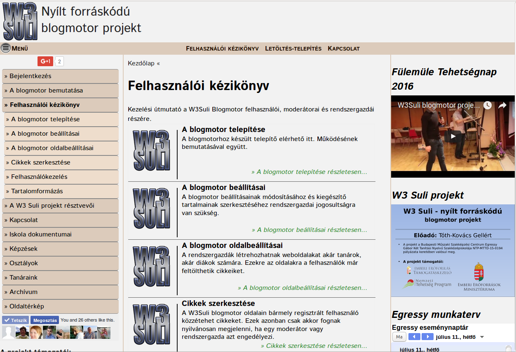Click article heading A blogmotor oldalbeállításai in content
Image resolution: width=516 pixels, height=352 pixels.
(232, 245)
